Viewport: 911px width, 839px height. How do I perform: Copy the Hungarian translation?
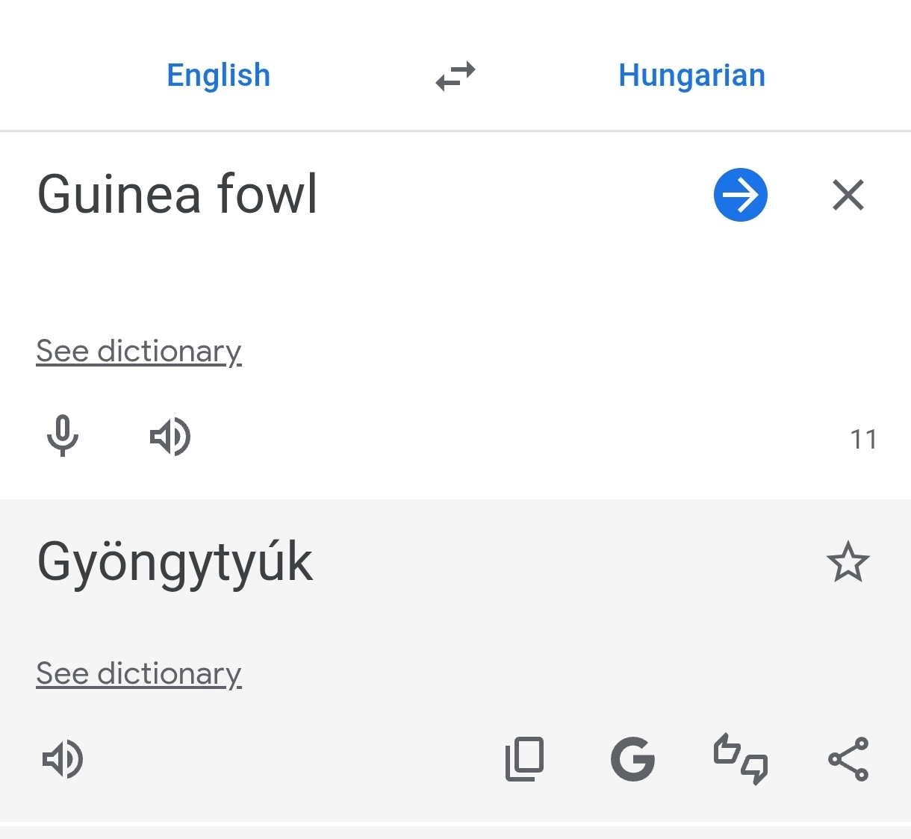[524, 759]
